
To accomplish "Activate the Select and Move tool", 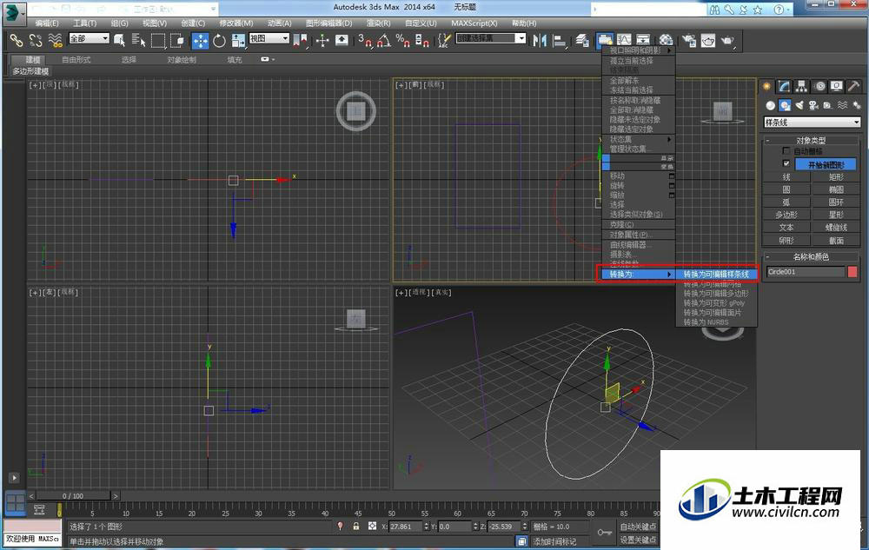I will pyautogui.click(x=200, y=41).
